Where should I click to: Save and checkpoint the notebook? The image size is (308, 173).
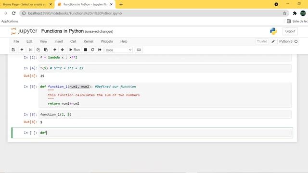(x=13, y=50)
